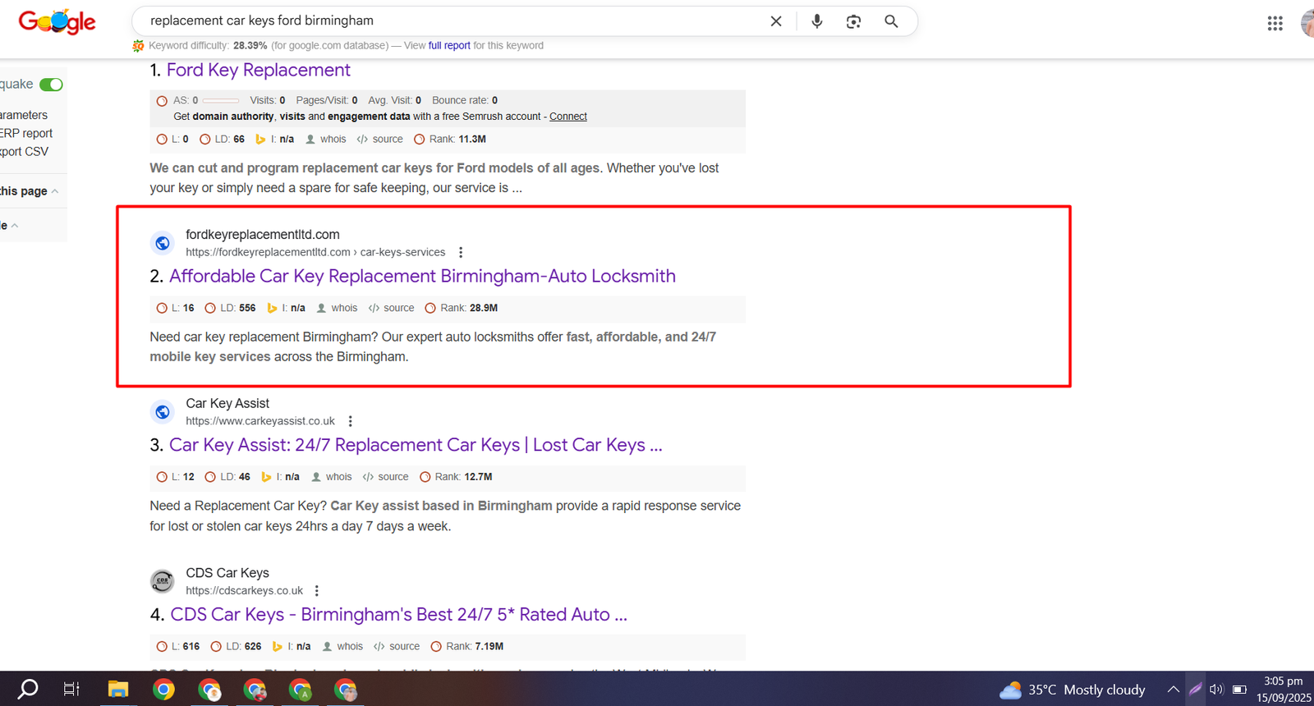Open options menu for fordkeyreplacementltd.com result
1314x706 pixels.
[x=461, y=252]
